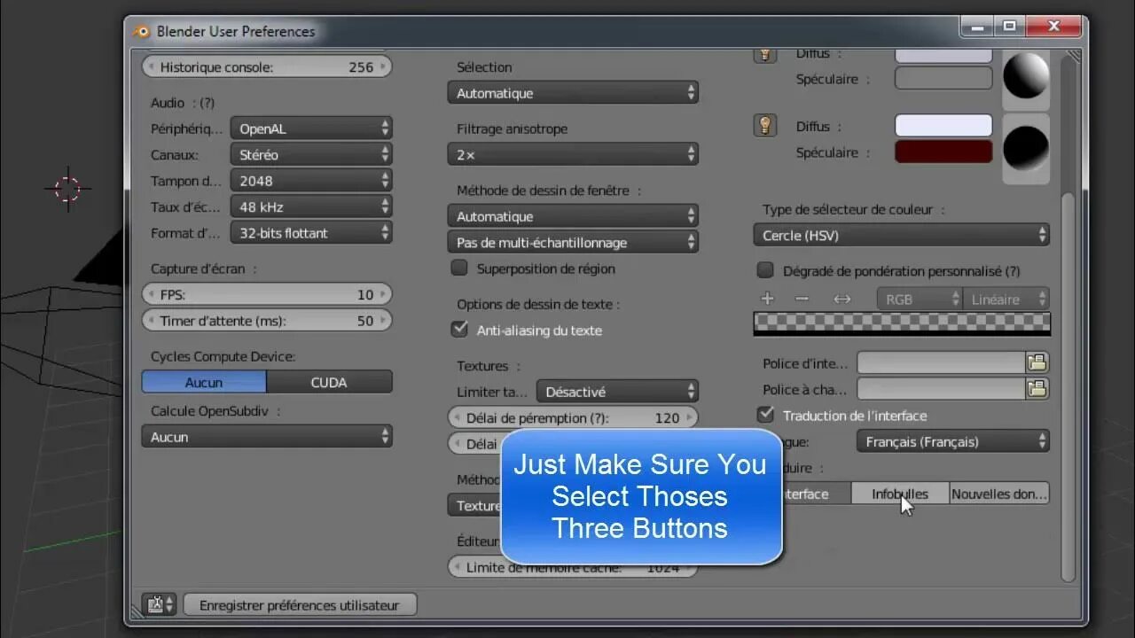Open Méthode de dessin Automatique dropdown
Viewport: 1135px width, 638px height.
573,215
